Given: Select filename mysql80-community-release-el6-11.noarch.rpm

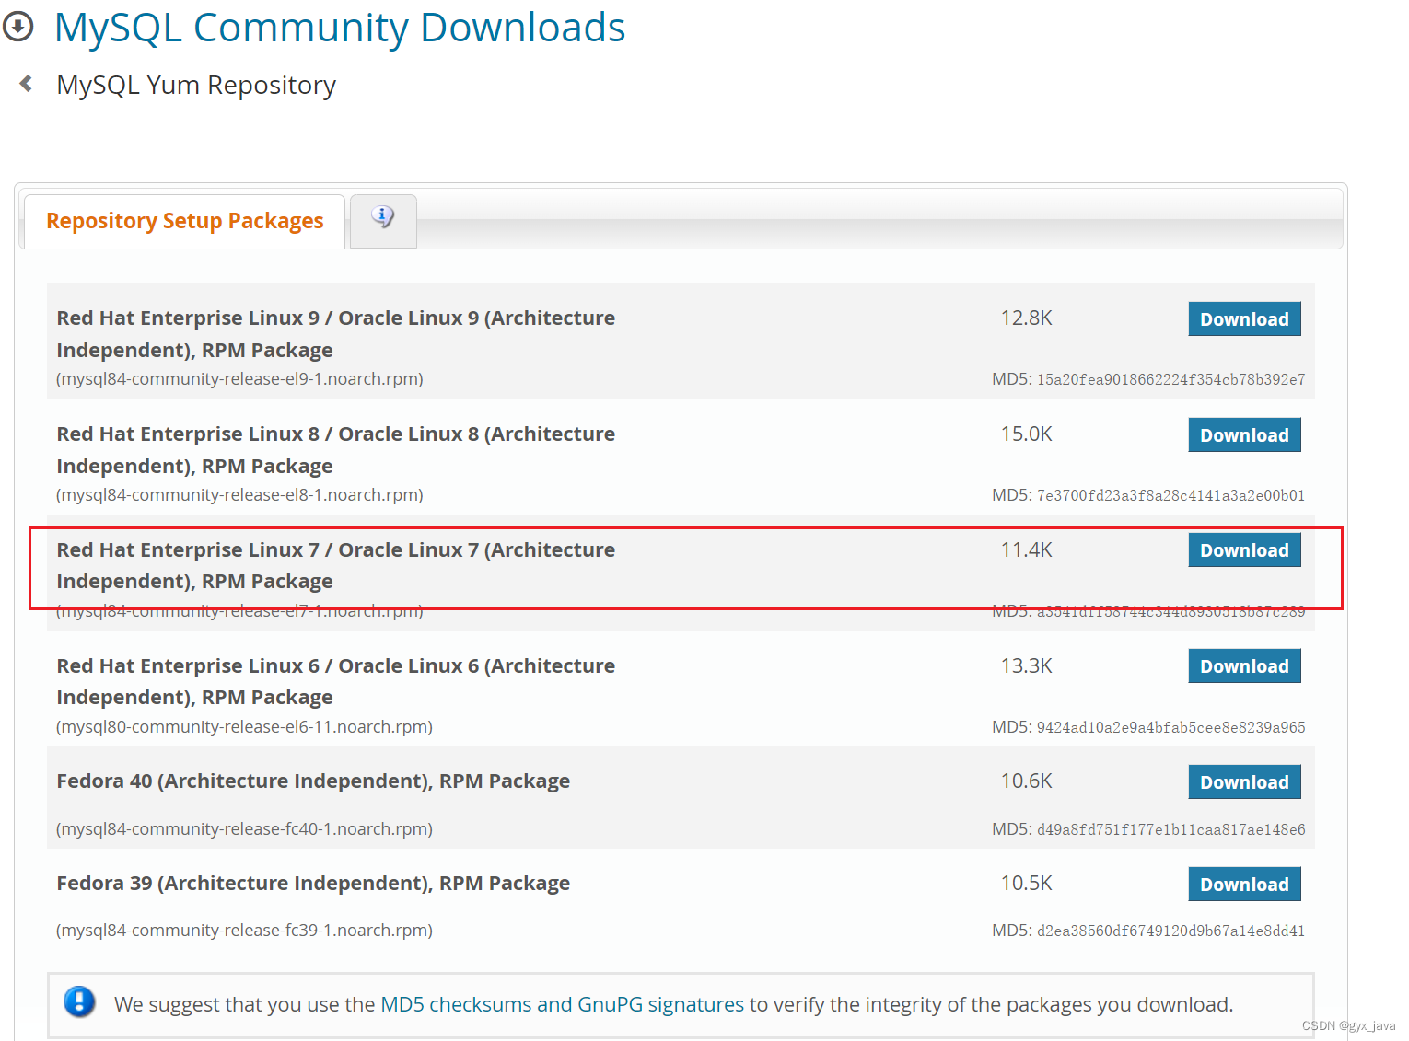Looking at the screenshot, I should (244, 727).
